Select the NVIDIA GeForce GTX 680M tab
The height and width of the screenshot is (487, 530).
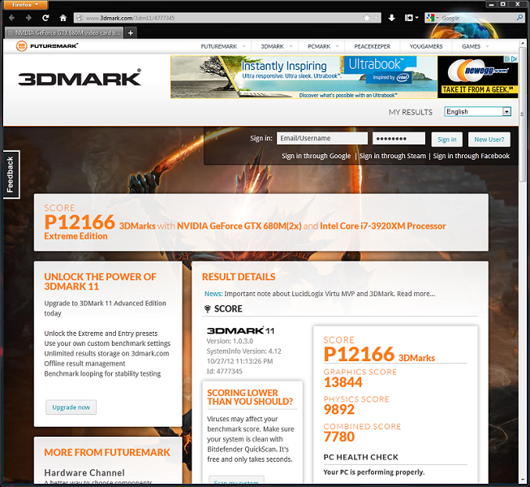[x=64, y=32]
